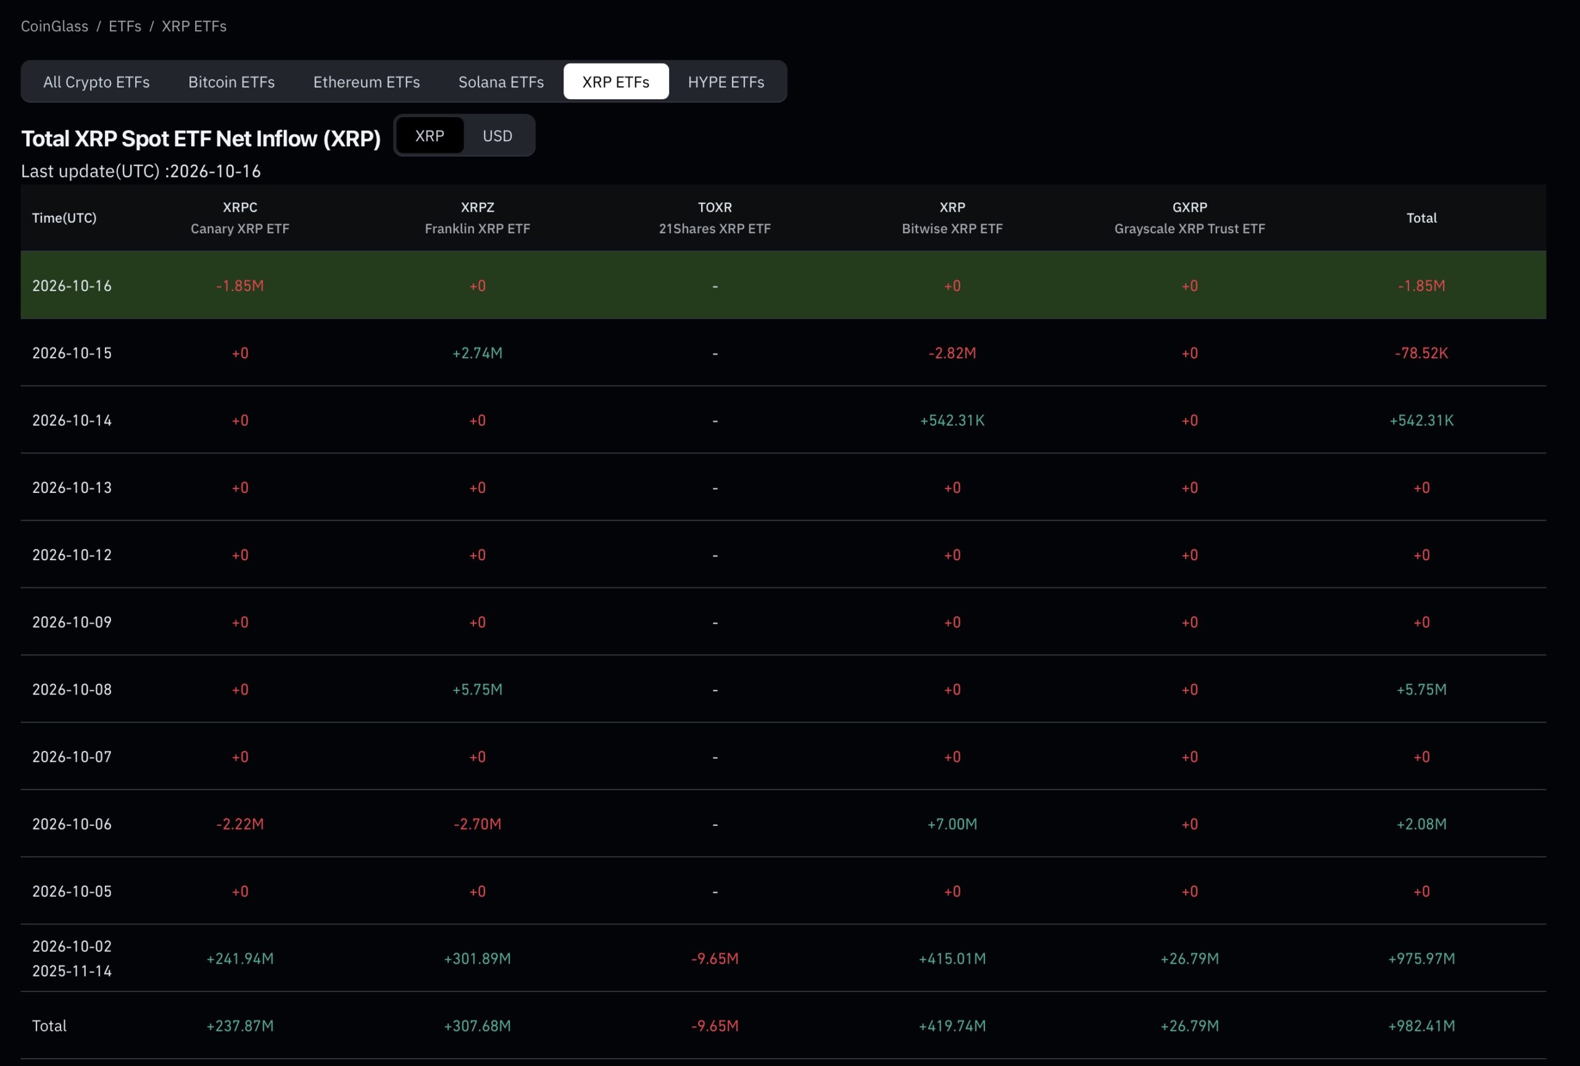Click the -2.22M XRPC value
This screenshot has height=1066, width=1580.
coord(240,824)
